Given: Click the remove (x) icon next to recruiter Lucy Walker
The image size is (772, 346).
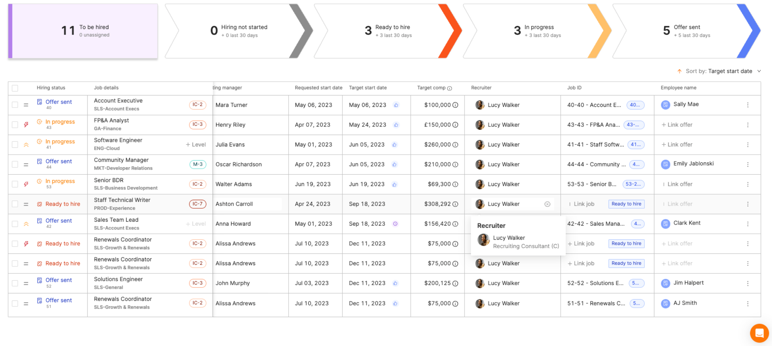Looking at the screenshot, I should (547, 204).
